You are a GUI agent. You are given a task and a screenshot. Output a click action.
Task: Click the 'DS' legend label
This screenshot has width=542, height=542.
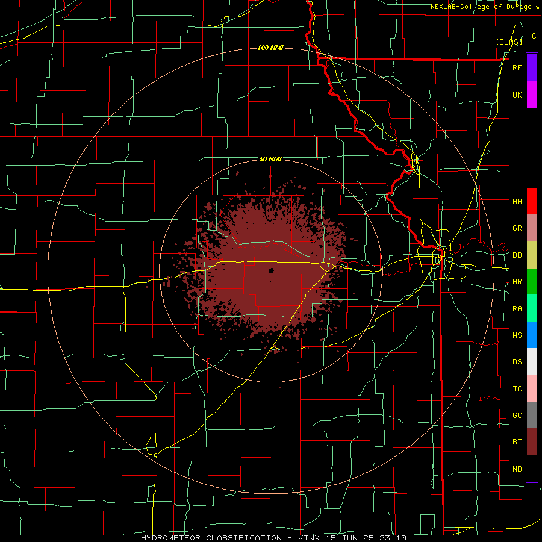pos(517,362)
